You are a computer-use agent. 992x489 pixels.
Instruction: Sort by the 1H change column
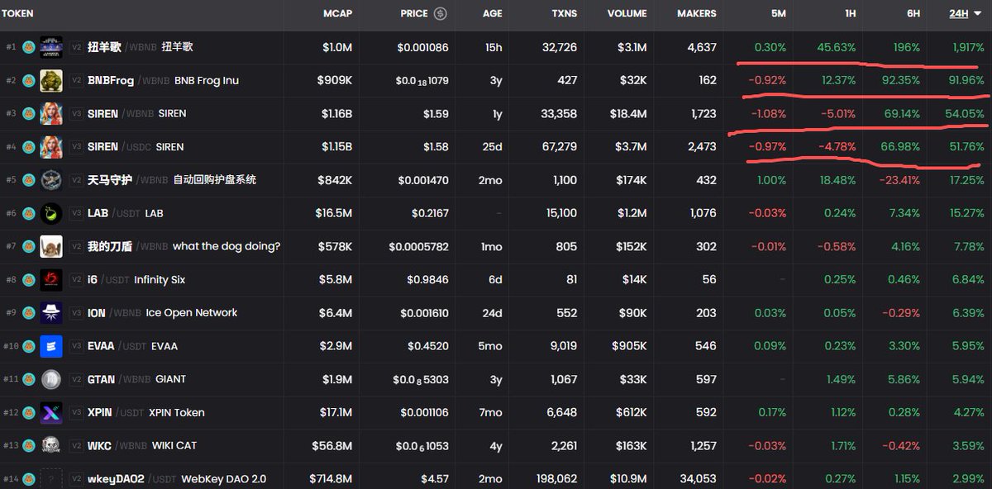tap(849, 13)
